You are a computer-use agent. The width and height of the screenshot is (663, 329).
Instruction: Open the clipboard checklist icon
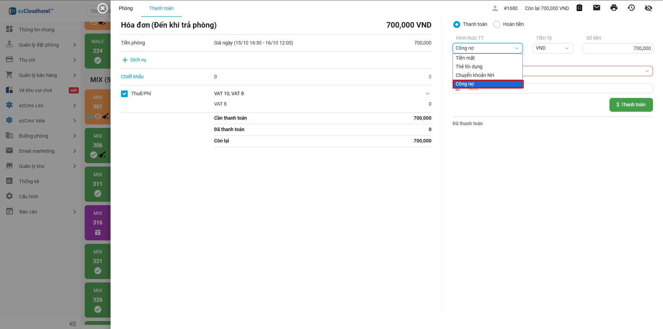(x=579, y=8)
